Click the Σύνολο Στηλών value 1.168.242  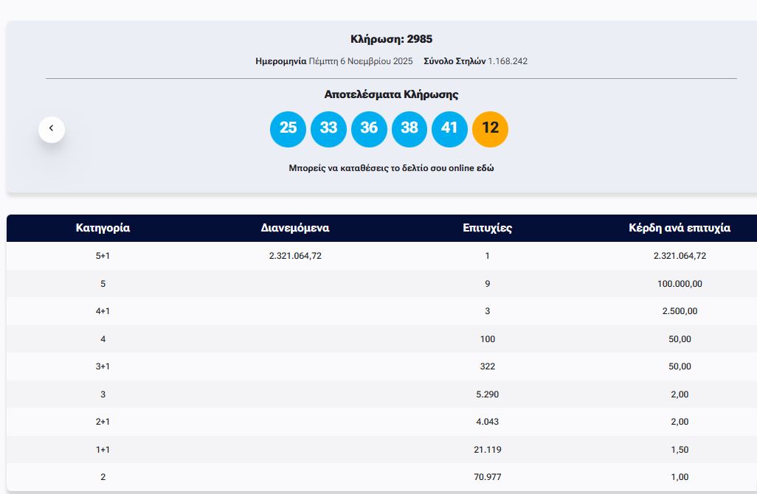click(507, 61)
